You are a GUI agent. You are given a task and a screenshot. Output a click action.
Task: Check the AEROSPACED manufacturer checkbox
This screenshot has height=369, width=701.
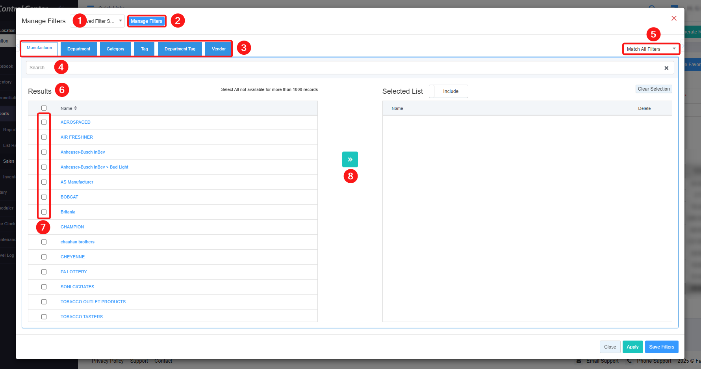coord(44,122)
